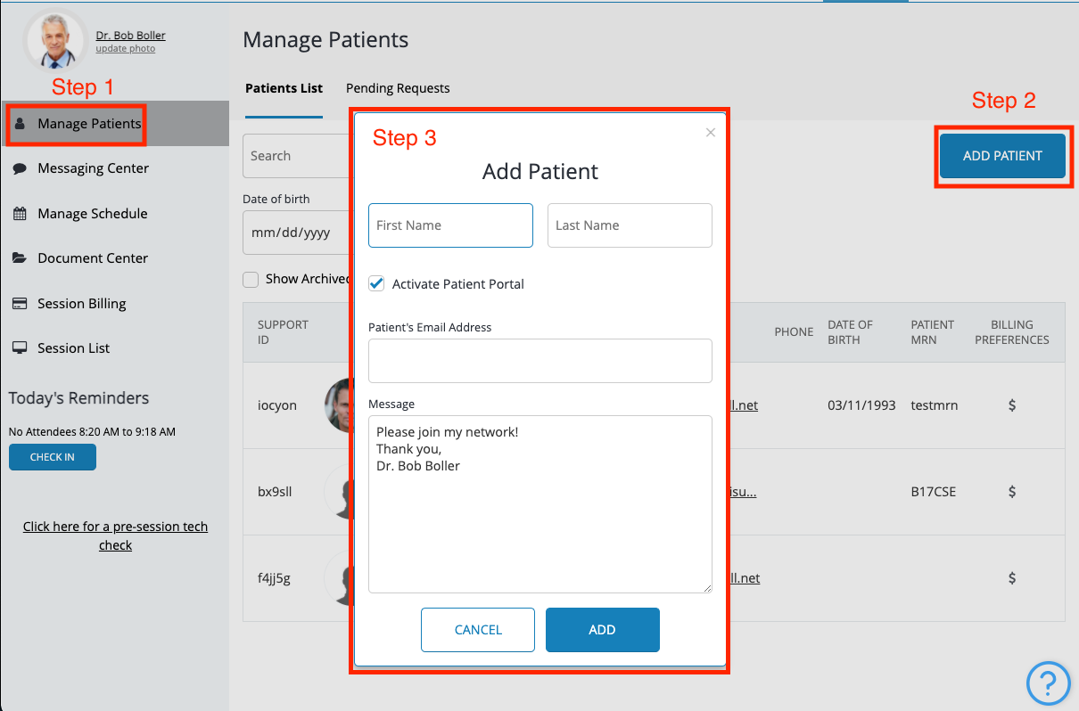Open the pre-session tech check link
The width and height of the screenshot is (1079, 711).
[x=115, y=535]
